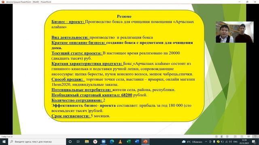Click 'Необходимый стартовый капитал: 68200' text
The width and height of the screenshot is (259, 145).
coord(92,95)
